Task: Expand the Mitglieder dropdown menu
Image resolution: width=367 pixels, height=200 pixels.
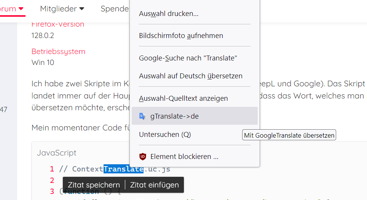Action: (81, 8)
